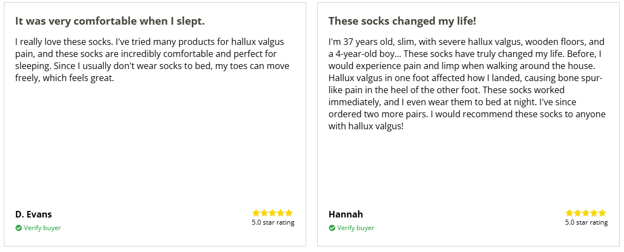The width and height of the screenshot is (624, 252).
Task: Pick second star in Hannah's rating
Action: 578,213
